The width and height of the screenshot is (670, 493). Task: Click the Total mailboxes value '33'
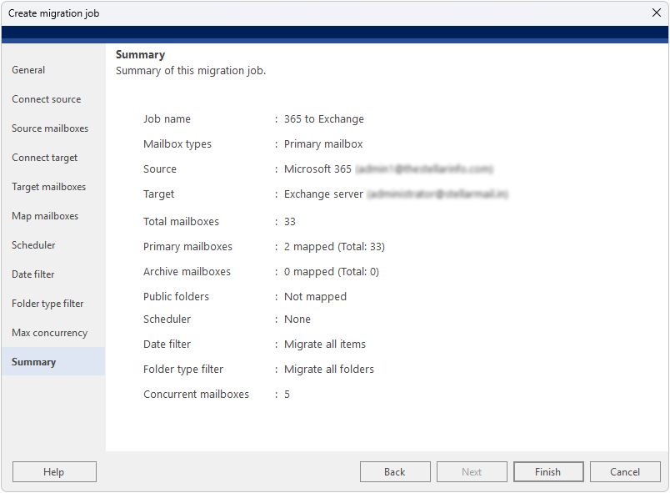click(x=290, y=222)
